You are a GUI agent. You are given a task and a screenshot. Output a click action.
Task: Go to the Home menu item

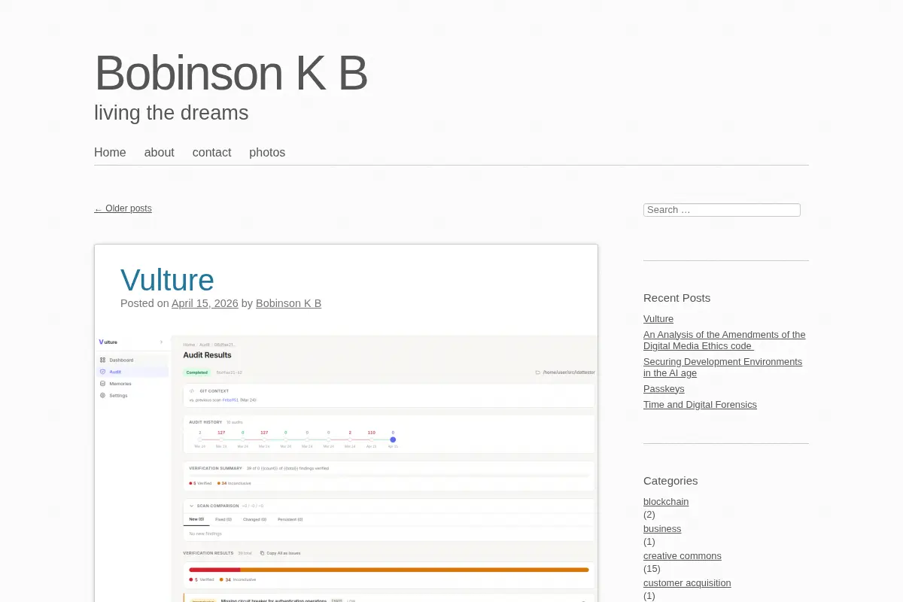(x=110, y=152)
